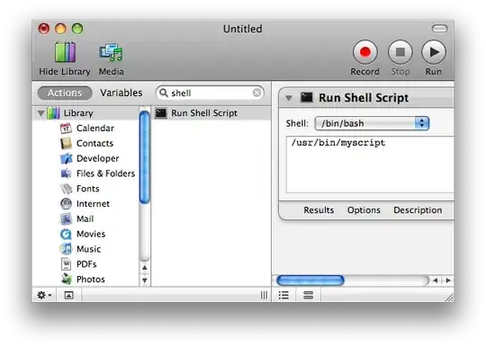Open the gear action menu
486x346 pixels.
coord(44,295)
